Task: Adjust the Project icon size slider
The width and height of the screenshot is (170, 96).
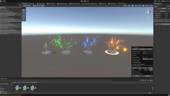Action: [149, 93]
